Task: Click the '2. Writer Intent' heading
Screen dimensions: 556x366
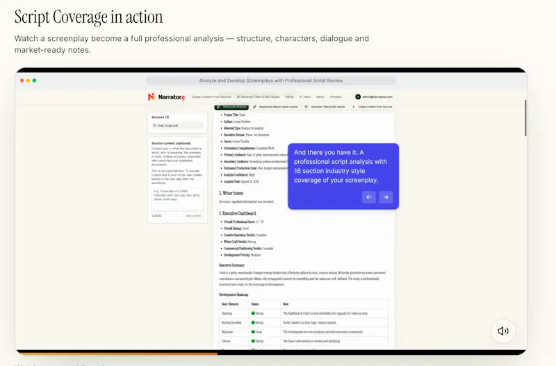Action: (231, 193)
